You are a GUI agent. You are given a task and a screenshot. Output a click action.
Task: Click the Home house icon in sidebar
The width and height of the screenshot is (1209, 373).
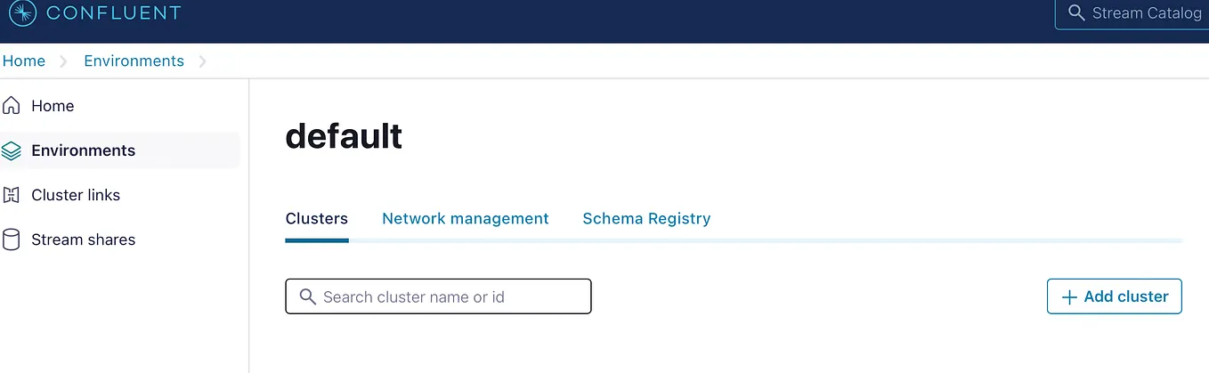coord(12,106)
